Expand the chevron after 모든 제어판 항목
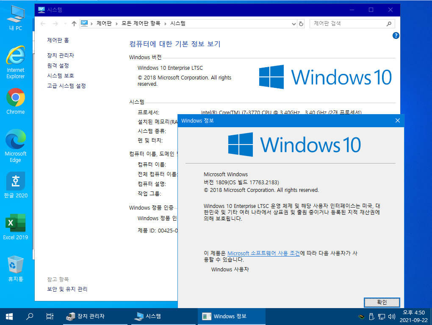Screen dimensions: 432x325 165,24
